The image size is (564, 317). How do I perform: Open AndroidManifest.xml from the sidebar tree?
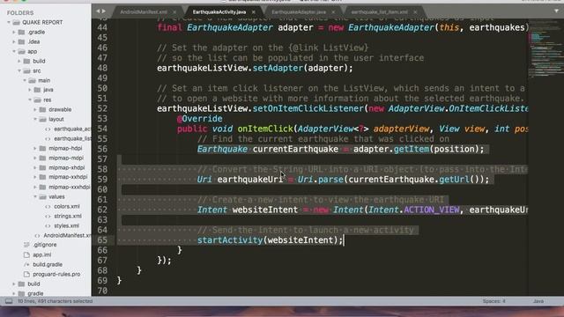67,235
